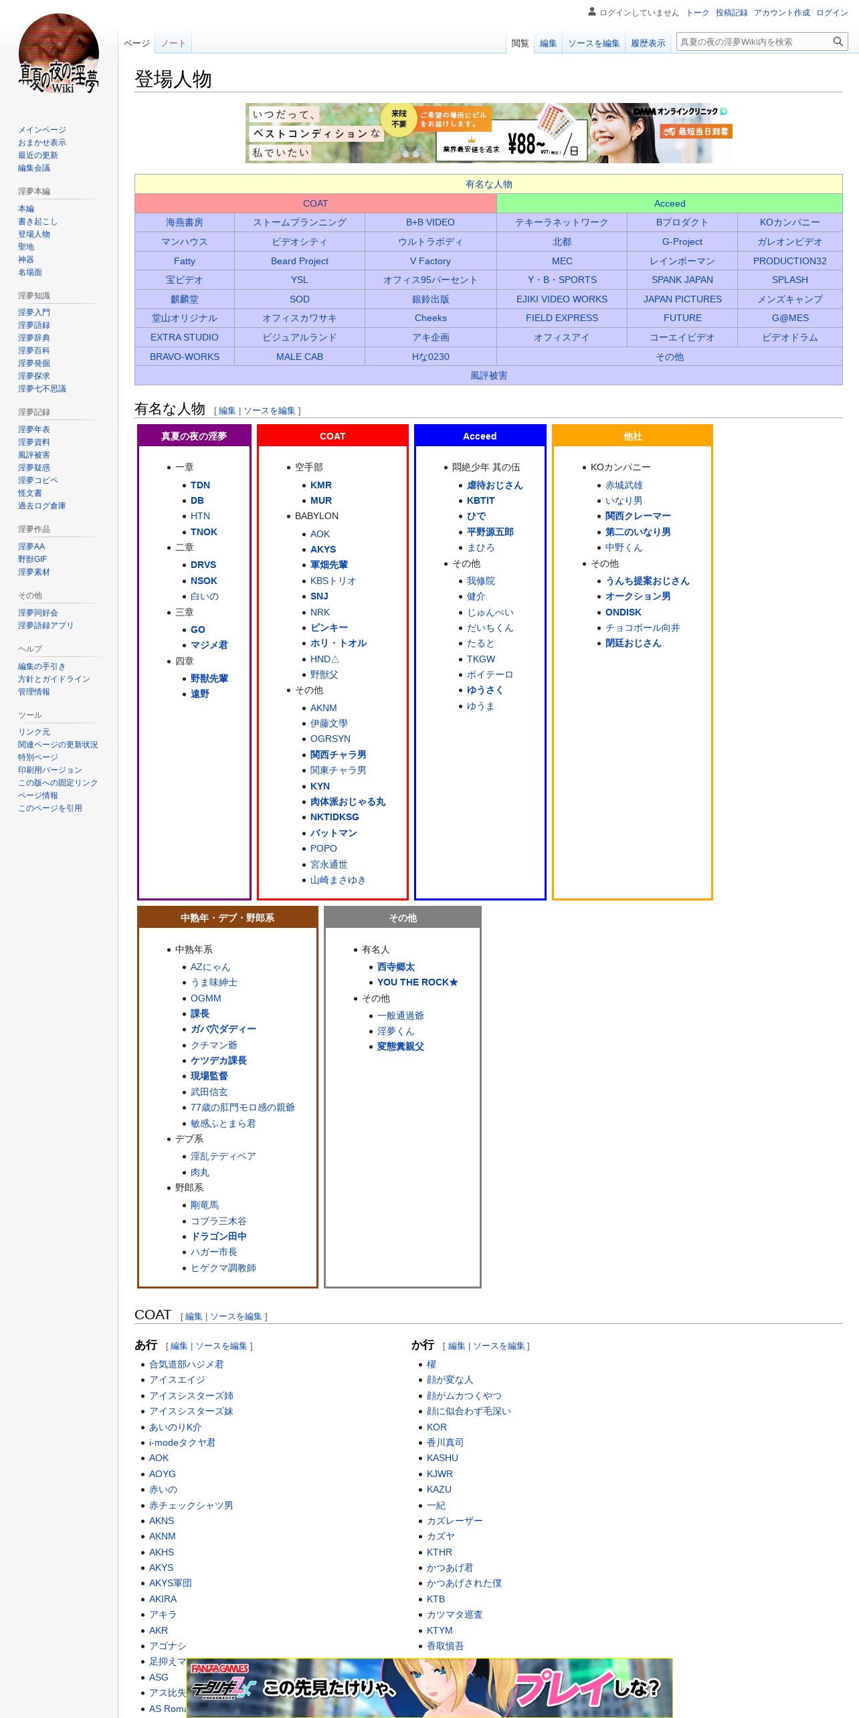This screenshot has height=1718, width=859.
Task: Open 野獣先輩 character link
Action: coord(209,678)
